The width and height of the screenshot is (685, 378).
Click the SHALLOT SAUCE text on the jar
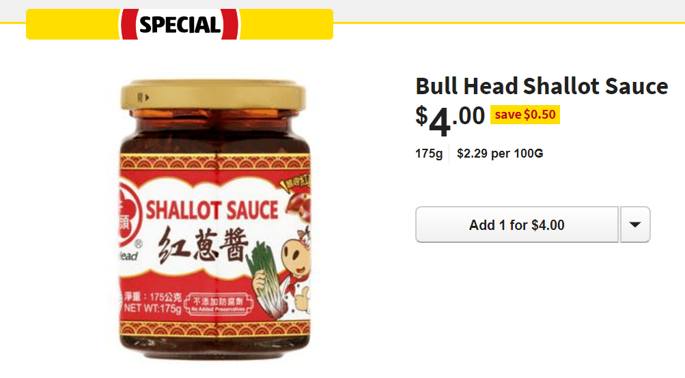pyautogui.click(x=212, y=210)
